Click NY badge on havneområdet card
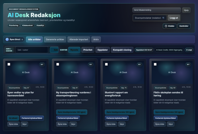 (x=42, y=64)
